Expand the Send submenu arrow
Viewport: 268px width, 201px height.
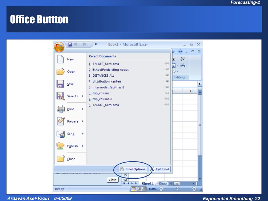coord(83,133)
